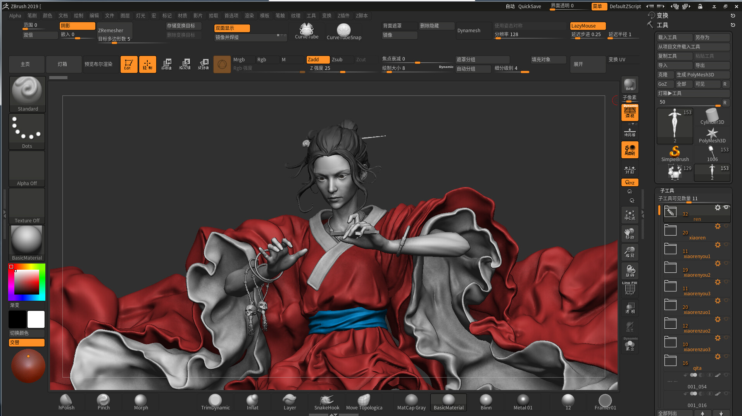Viewport: 742px width, 416px height.
Task: Select the CurveTube brush
Action: (x=307, y=31)
